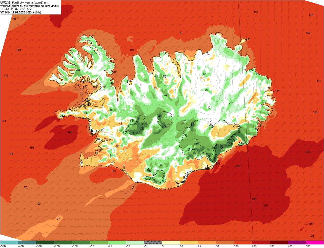Screen dimensions: 324x248
Task: Click the flux value -44 in the Westfjords
Action: [x=78, y=70]
